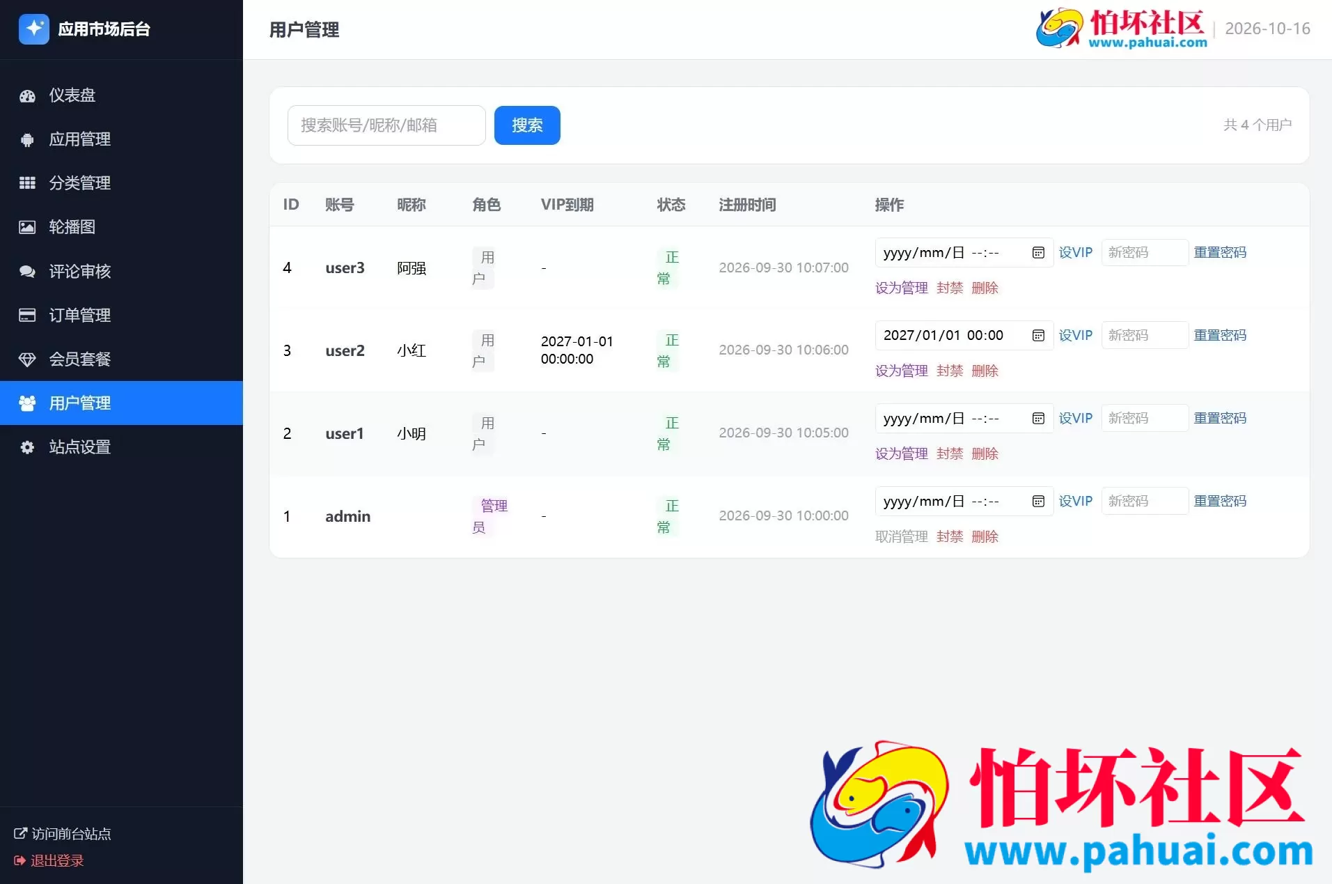Click the logout icon beside 退出登录

pyautogui.click(x=20, y=860)
